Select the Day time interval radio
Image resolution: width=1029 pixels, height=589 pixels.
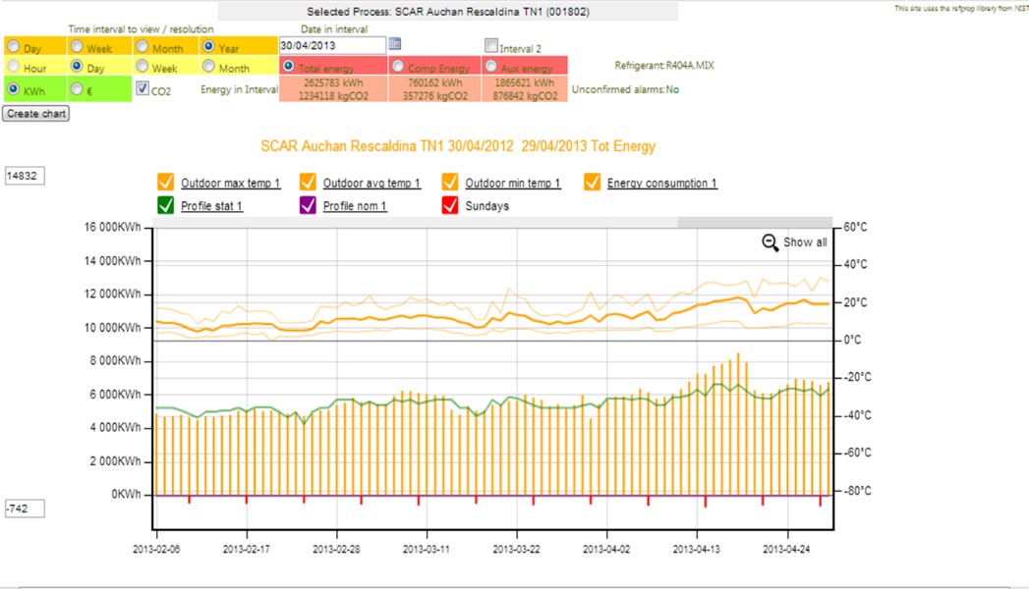[13, 46]
